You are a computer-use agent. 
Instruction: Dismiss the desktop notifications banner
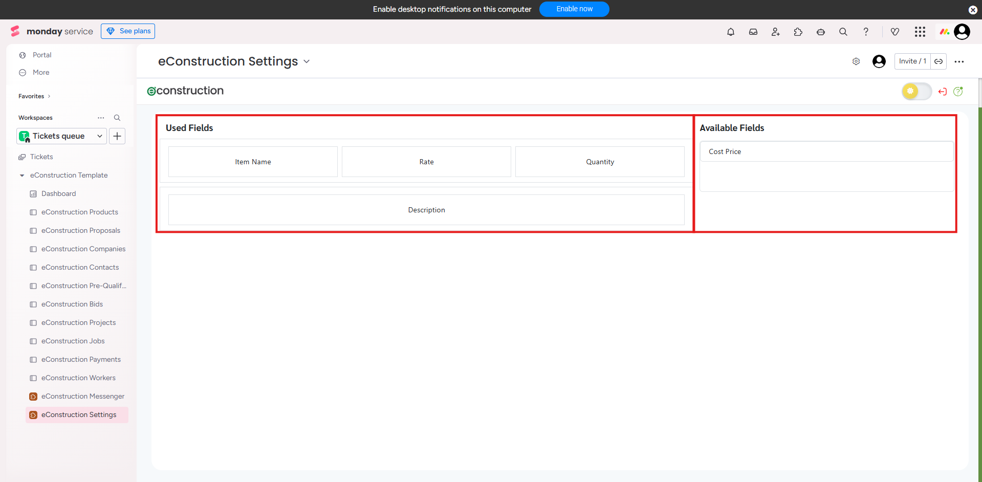[x=972, y=10]
